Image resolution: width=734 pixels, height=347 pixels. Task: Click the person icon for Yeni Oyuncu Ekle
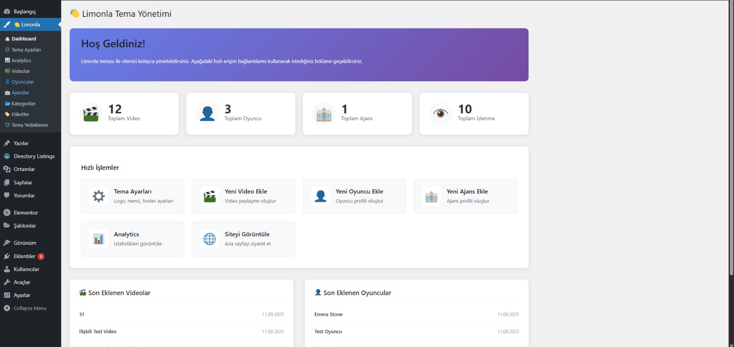point(321,196)
